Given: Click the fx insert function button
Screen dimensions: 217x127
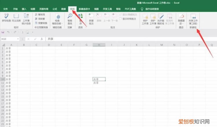Looking at the screenshot, I should [x=42, y=39].
